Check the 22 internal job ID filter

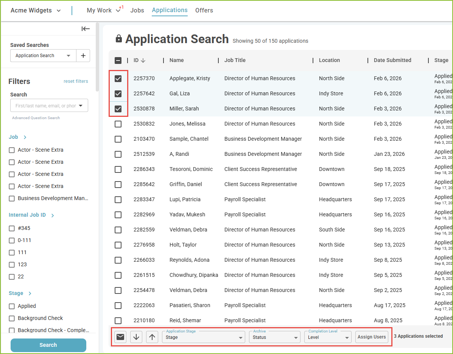pyautogui.click(x=12, y=277)
